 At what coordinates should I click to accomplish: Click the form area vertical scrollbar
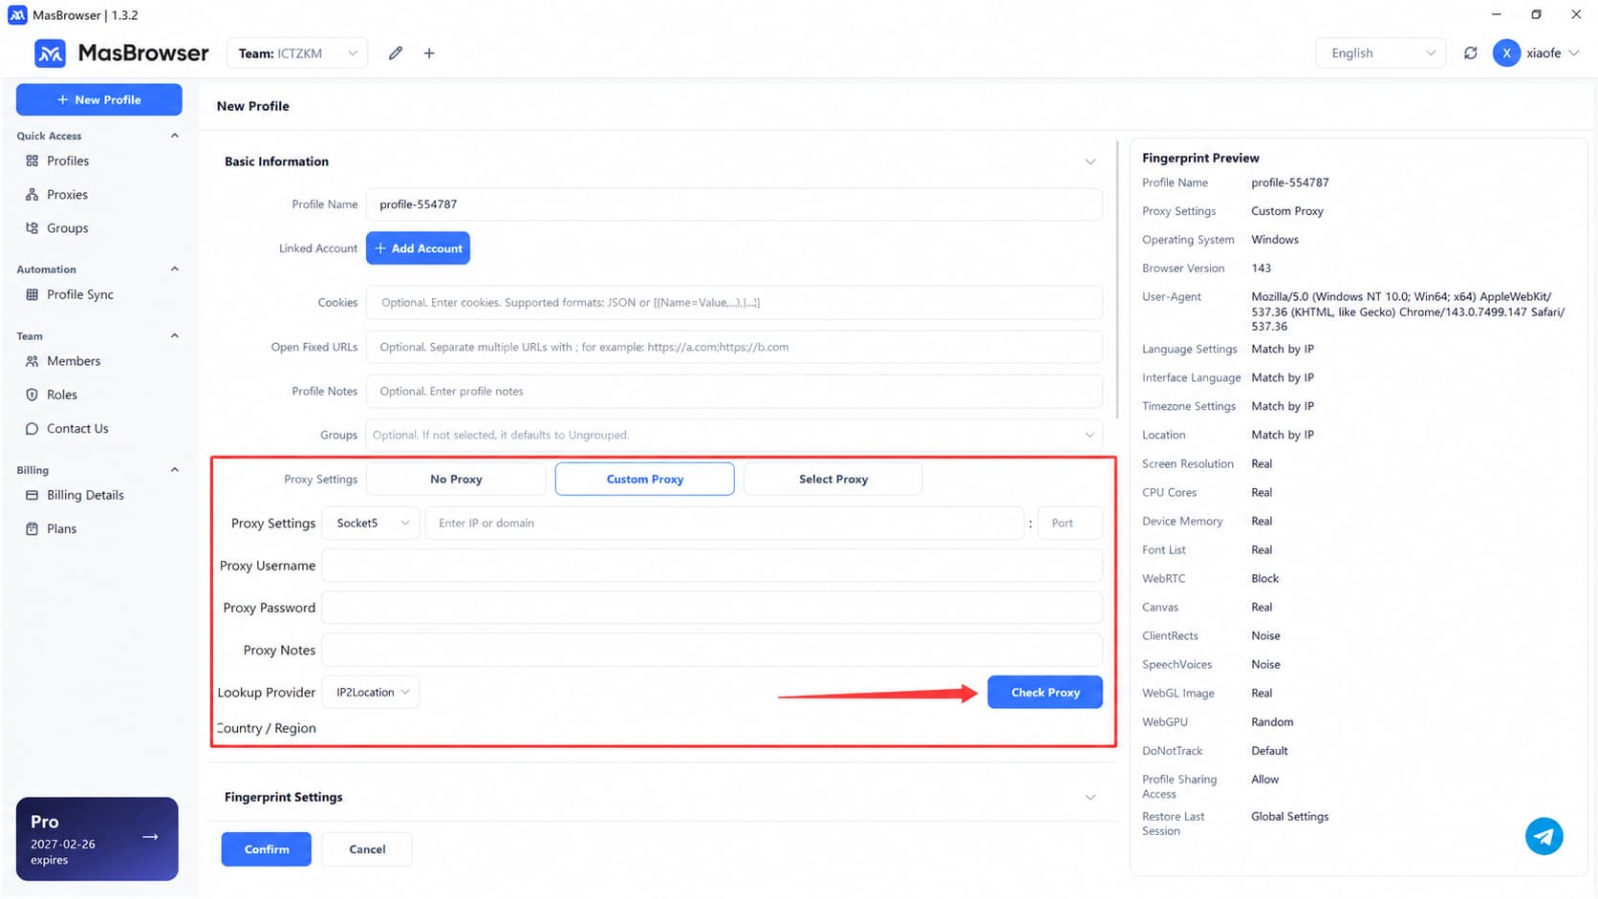1116,280
